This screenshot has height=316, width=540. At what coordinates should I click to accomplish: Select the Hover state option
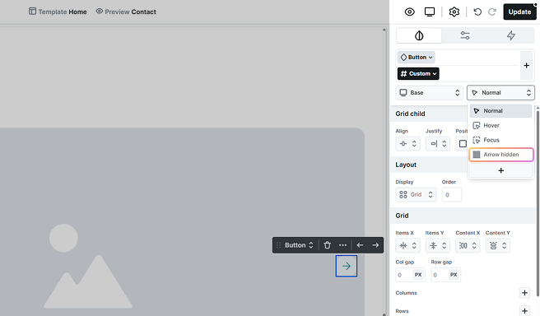coord(500,125)
